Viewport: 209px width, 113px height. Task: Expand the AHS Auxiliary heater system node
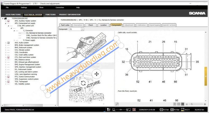coord(6,21)
